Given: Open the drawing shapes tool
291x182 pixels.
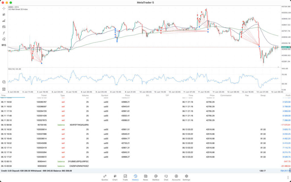Looking at the screenshot, I should pos(4,39).
